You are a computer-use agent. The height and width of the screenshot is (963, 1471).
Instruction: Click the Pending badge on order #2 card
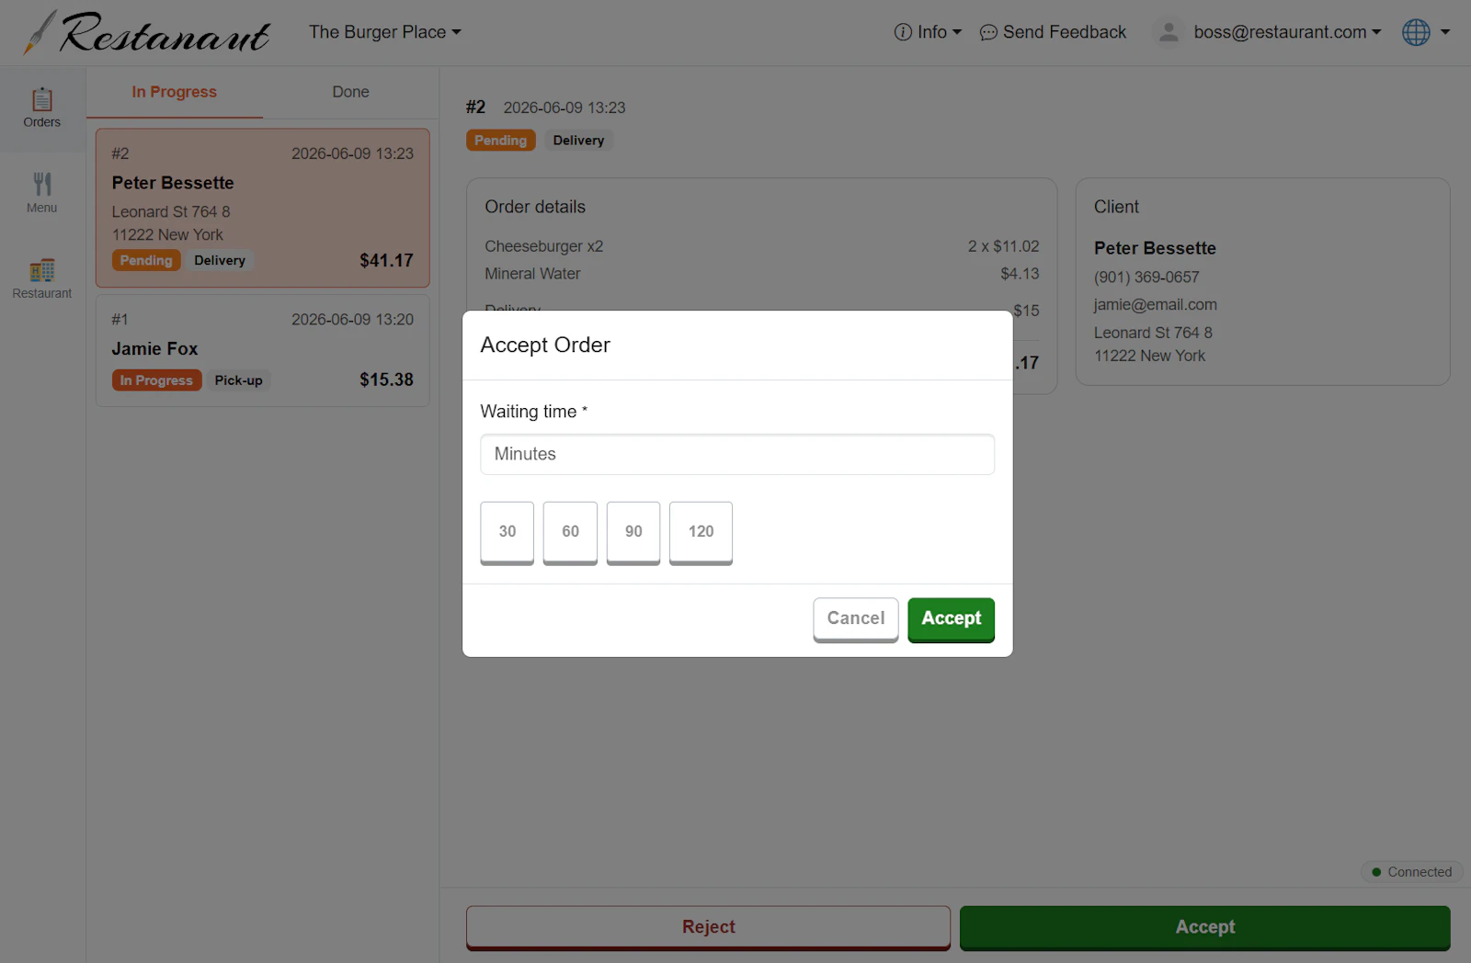[x=146, y=261]
